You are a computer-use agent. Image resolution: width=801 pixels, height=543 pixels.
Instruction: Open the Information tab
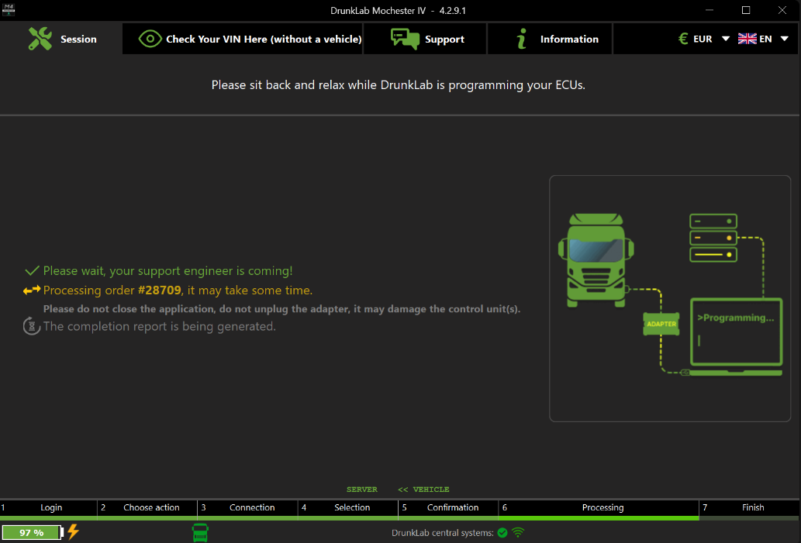[x=550, y=38]
